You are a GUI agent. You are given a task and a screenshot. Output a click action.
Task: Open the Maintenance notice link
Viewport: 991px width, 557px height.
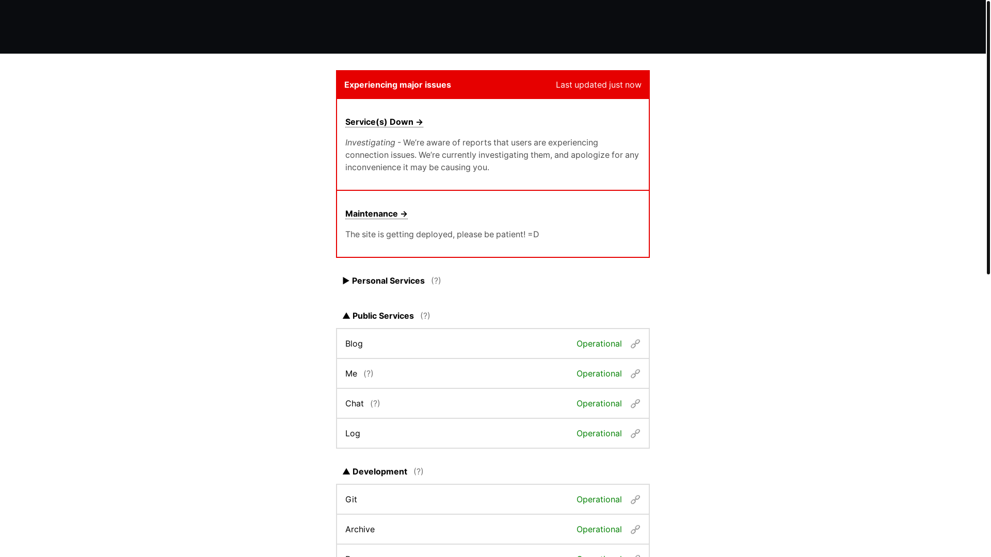376,214
